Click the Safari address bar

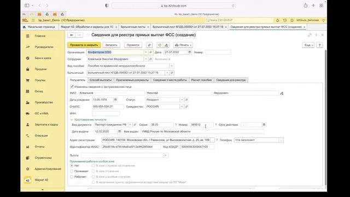coord(174,6)
